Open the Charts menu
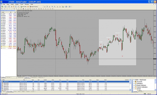Image resolution: width=157 pixels, height=95 pixels. 17,4
